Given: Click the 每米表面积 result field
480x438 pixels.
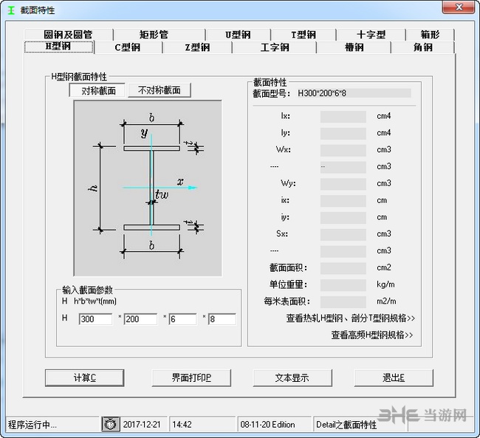Looking at the screenshot, I should [x=343, y=301].
